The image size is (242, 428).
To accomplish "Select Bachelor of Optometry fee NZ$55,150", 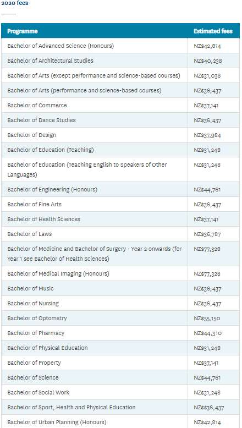I will pyautogui.click(x=207, y=319).
